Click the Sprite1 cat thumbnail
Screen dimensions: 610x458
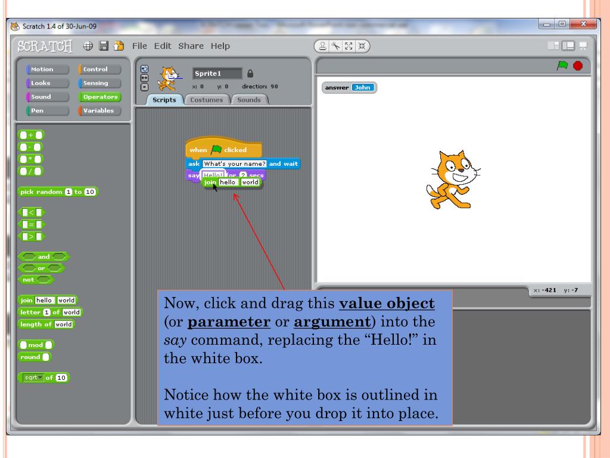coord(169,78)
